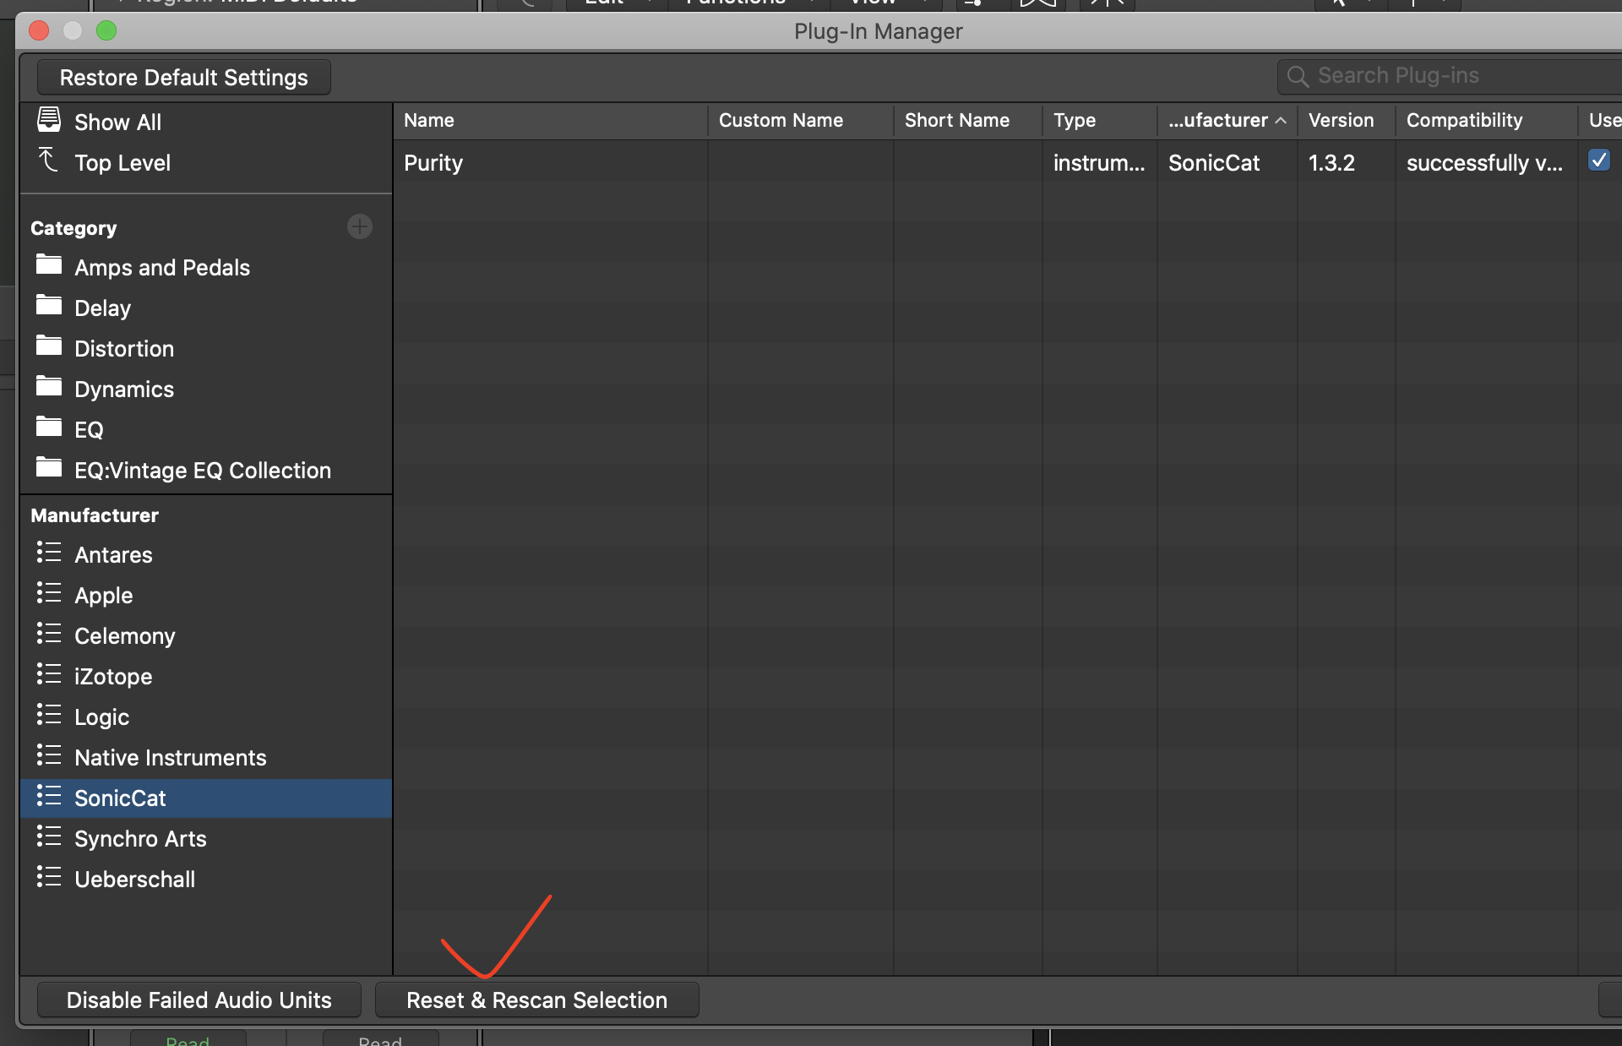The image size is (1622, 1046).
Task: Open the Delay folder icon
Action: coord(49,306)
